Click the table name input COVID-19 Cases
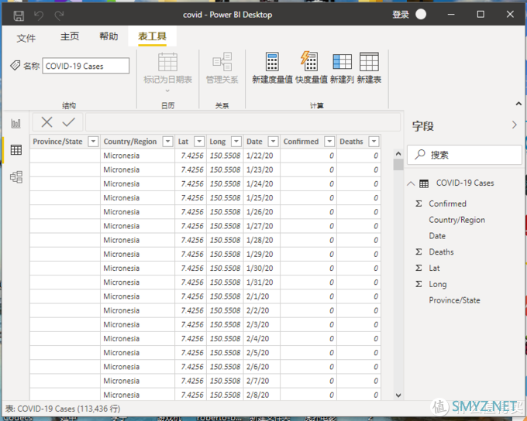527x421 pixels. coord(86,66)
